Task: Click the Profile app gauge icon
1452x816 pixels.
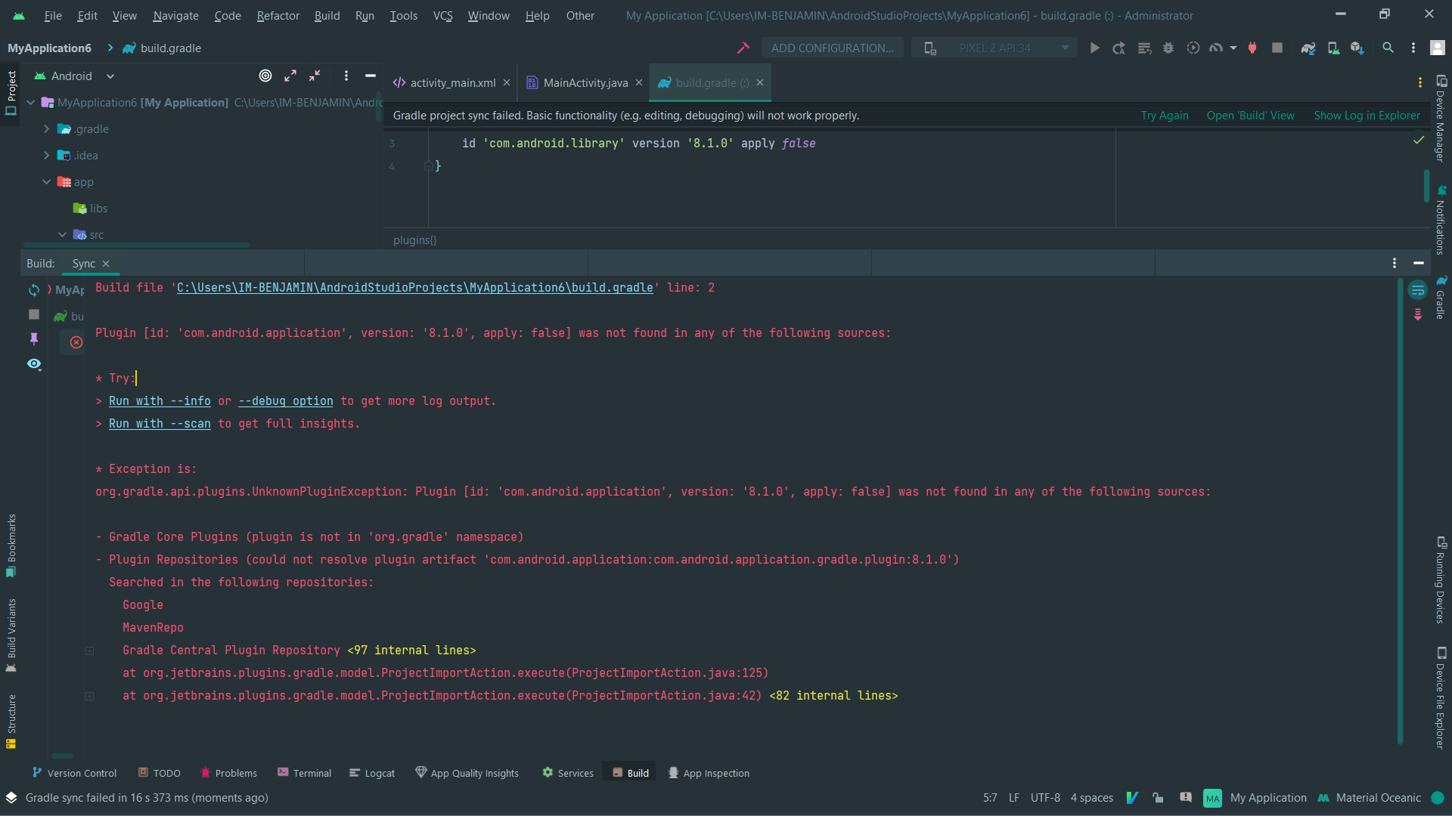Action: tap(1216, 48)
